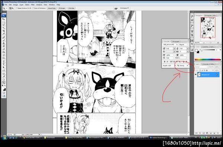Screen dimensions: 223x147
Task: Click the Navigator zoom slider
Action: pos(210,42)
